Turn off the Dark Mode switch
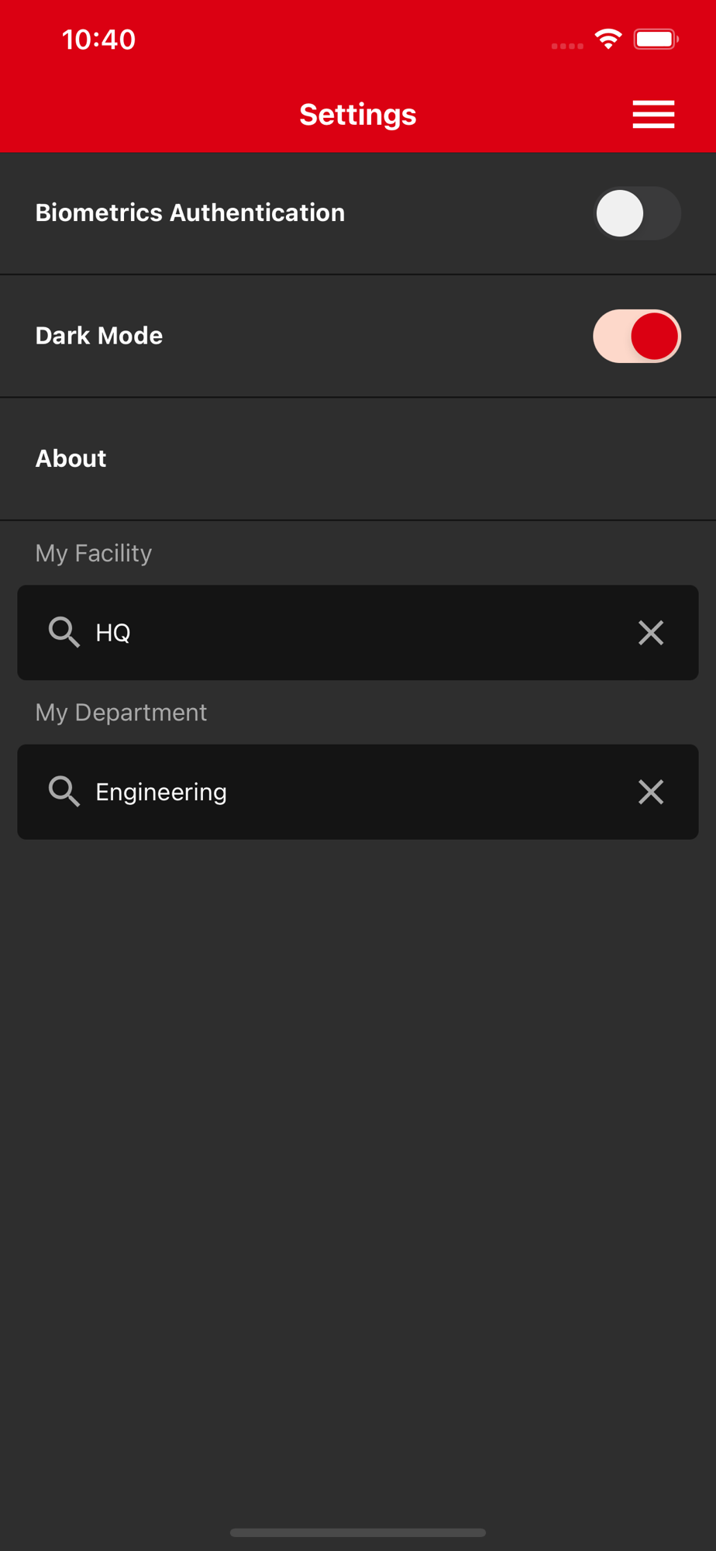This screenshot has height=1551, width=716. point(636,336)
